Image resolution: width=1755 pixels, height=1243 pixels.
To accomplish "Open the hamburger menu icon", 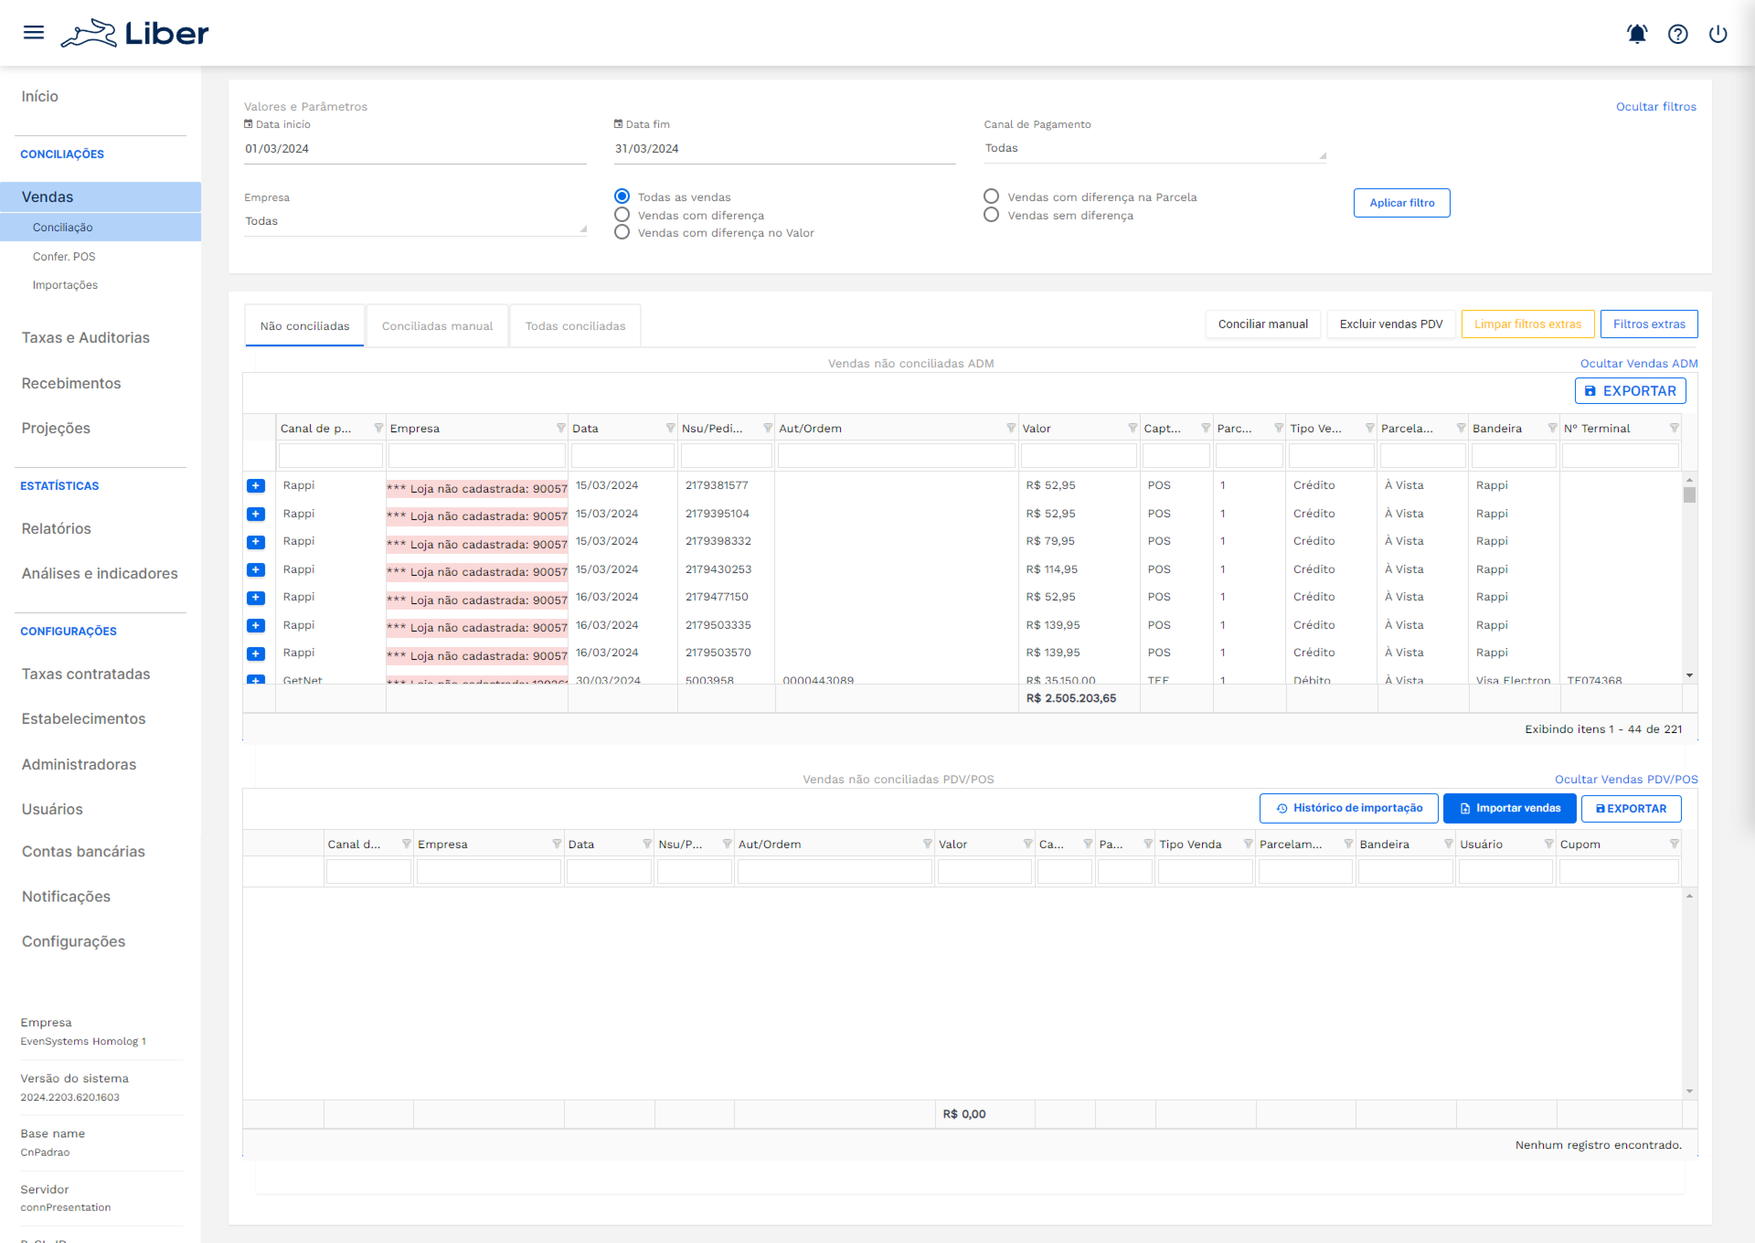I will (x=34, y=32).
